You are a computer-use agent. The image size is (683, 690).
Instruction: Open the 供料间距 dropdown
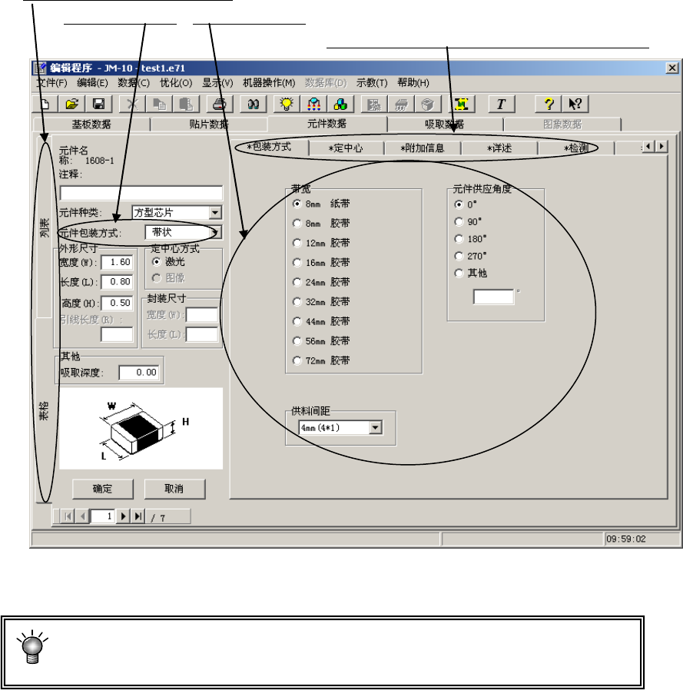376,427
